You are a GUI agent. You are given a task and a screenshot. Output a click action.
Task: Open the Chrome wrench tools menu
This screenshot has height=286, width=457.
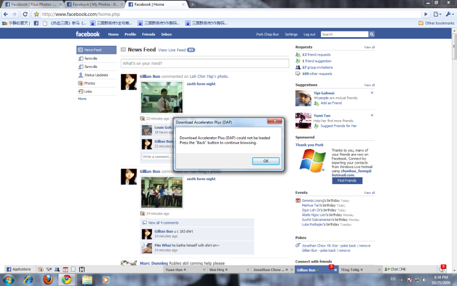[x=450, y=14]
